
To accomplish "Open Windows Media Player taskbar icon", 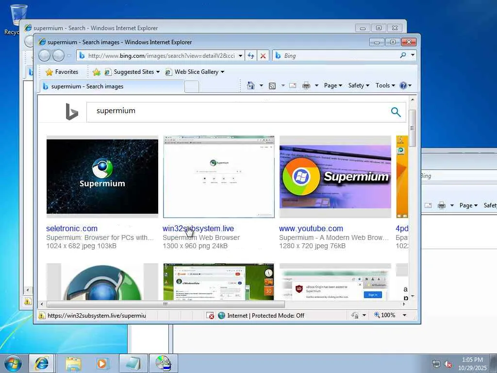I will 102,363.
